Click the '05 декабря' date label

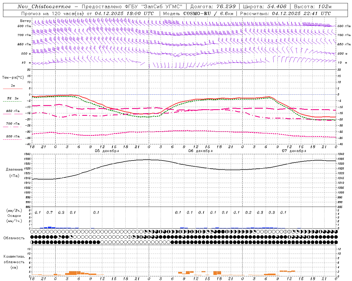(x=107, y=151)
